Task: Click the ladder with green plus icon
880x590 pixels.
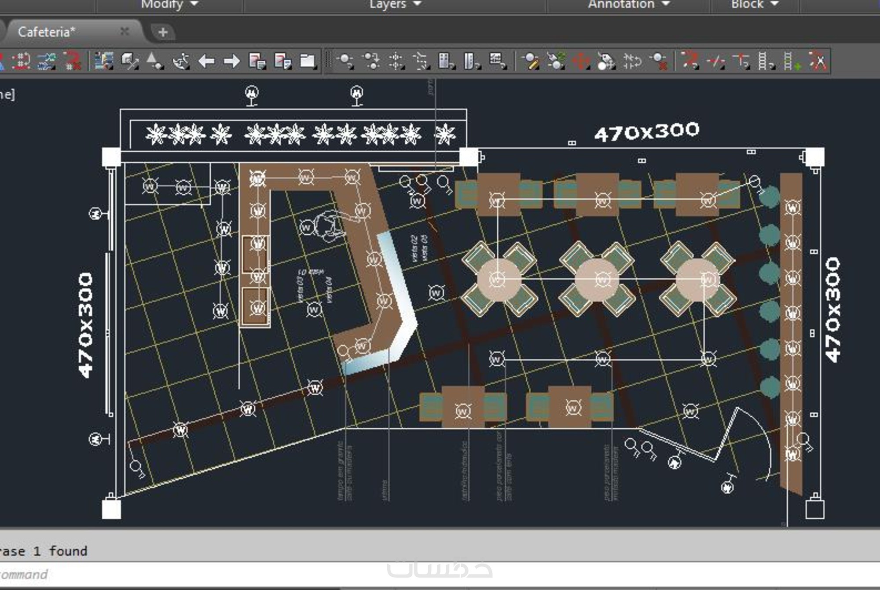Action: click(792, 61)
